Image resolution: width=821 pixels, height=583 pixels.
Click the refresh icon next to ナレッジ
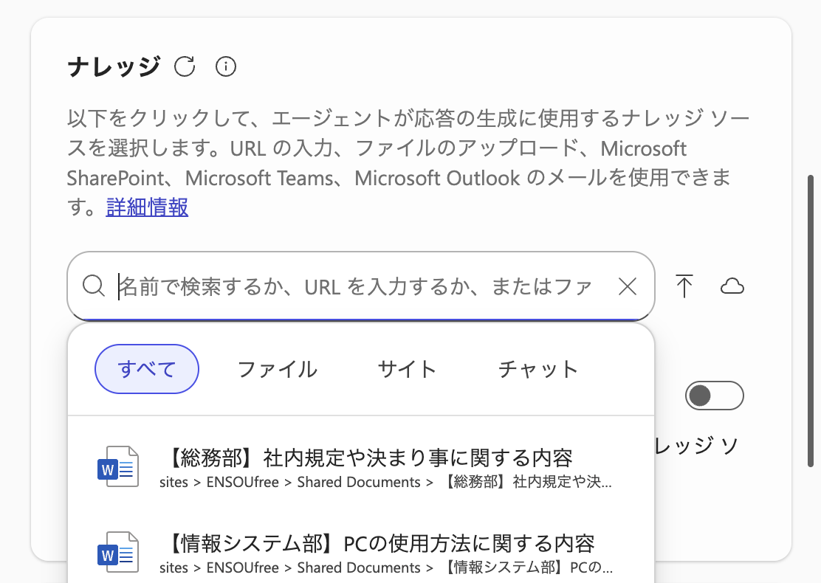point(185,67)
